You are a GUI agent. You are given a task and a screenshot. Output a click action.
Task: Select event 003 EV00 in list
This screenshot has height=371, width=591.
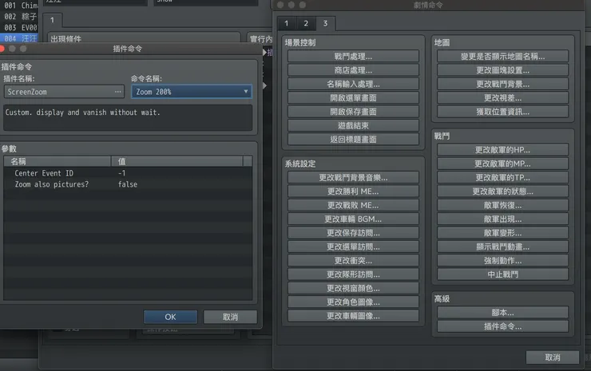click(x=19, y=27)
